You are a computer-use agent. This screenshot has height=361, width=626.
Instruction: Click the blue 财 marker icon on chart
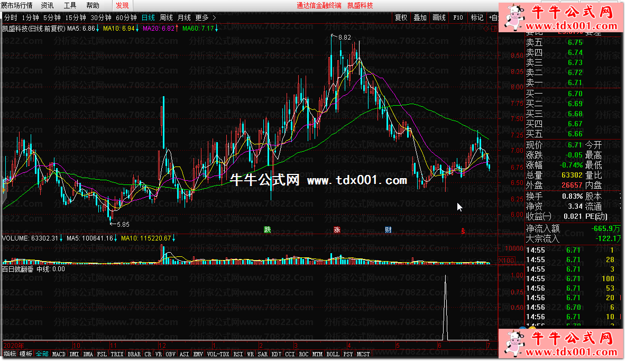click(x=388, y=229)
